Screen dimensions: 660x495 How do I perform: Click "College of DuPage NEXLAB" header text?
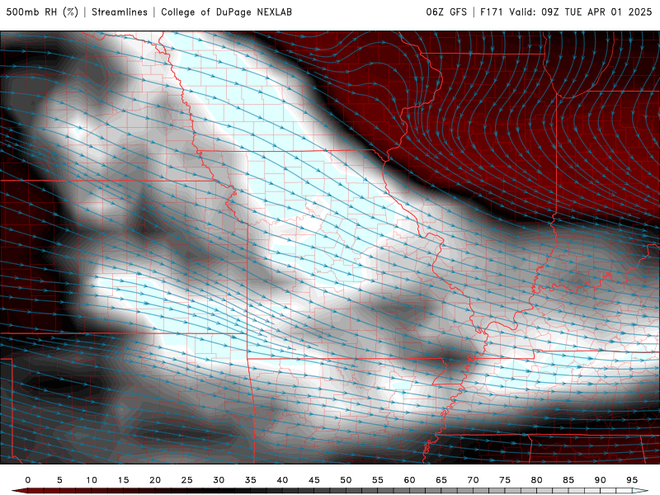[x=226, y=12]
